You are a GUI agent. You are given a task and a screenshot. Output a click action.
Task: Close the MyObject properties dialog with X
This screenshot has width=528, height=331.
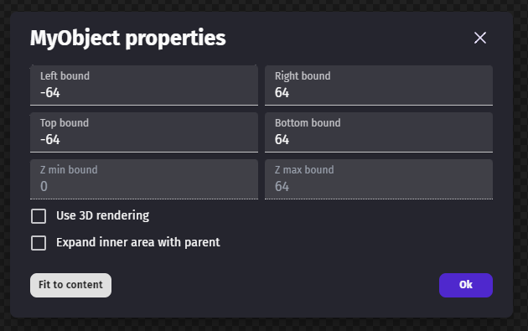point(480,38)
